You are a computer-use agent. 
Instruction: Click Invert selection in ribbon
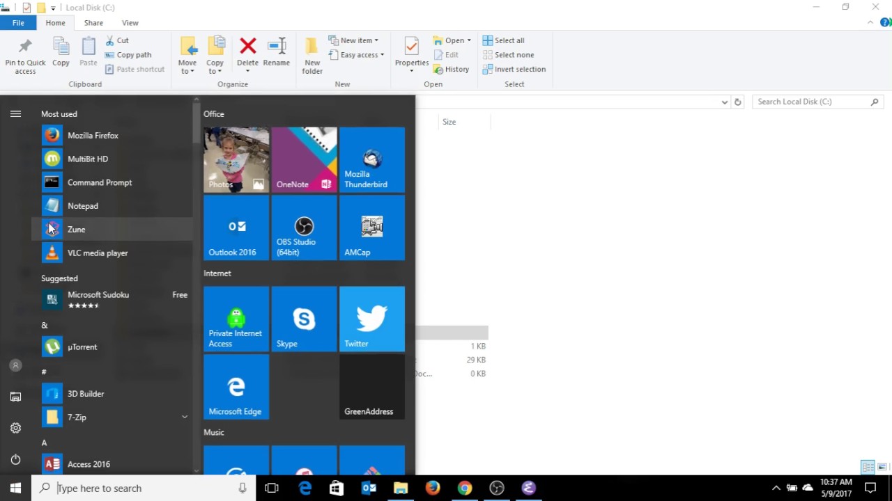pyautogui.click(x=514, y=70)
